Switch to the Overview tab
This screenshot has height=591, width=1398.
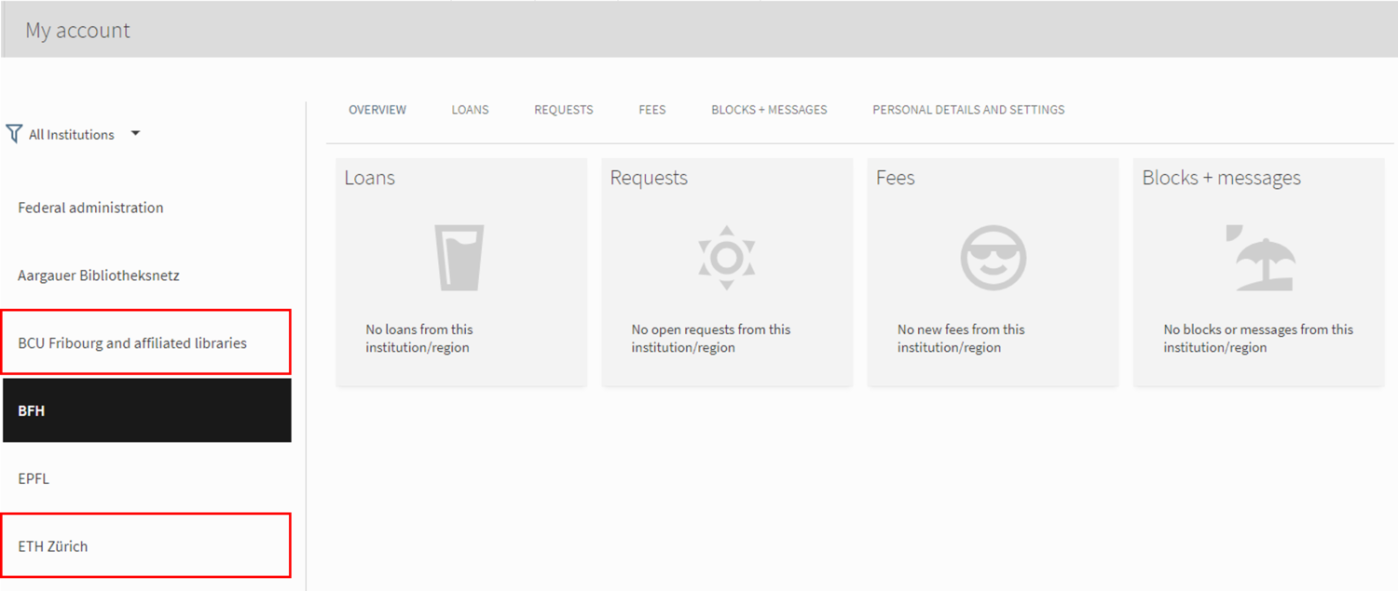pyautogui.click(x=377, y=110)
